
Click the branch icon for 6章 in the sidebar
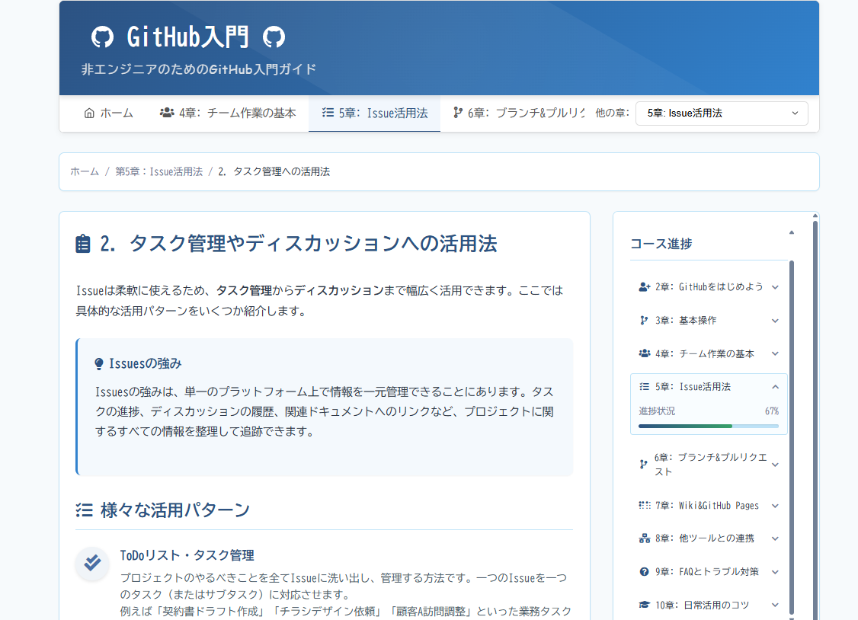643,465
